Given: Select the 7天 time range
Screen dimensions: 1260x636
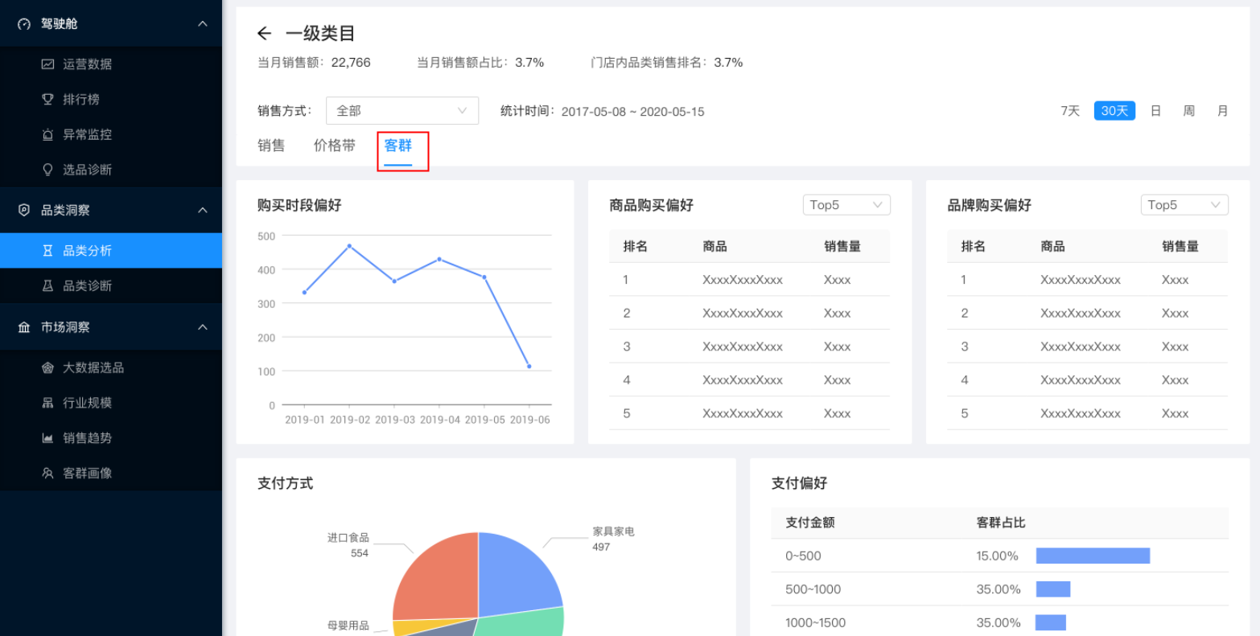Looking at the screenshot, I should 1070,111.
